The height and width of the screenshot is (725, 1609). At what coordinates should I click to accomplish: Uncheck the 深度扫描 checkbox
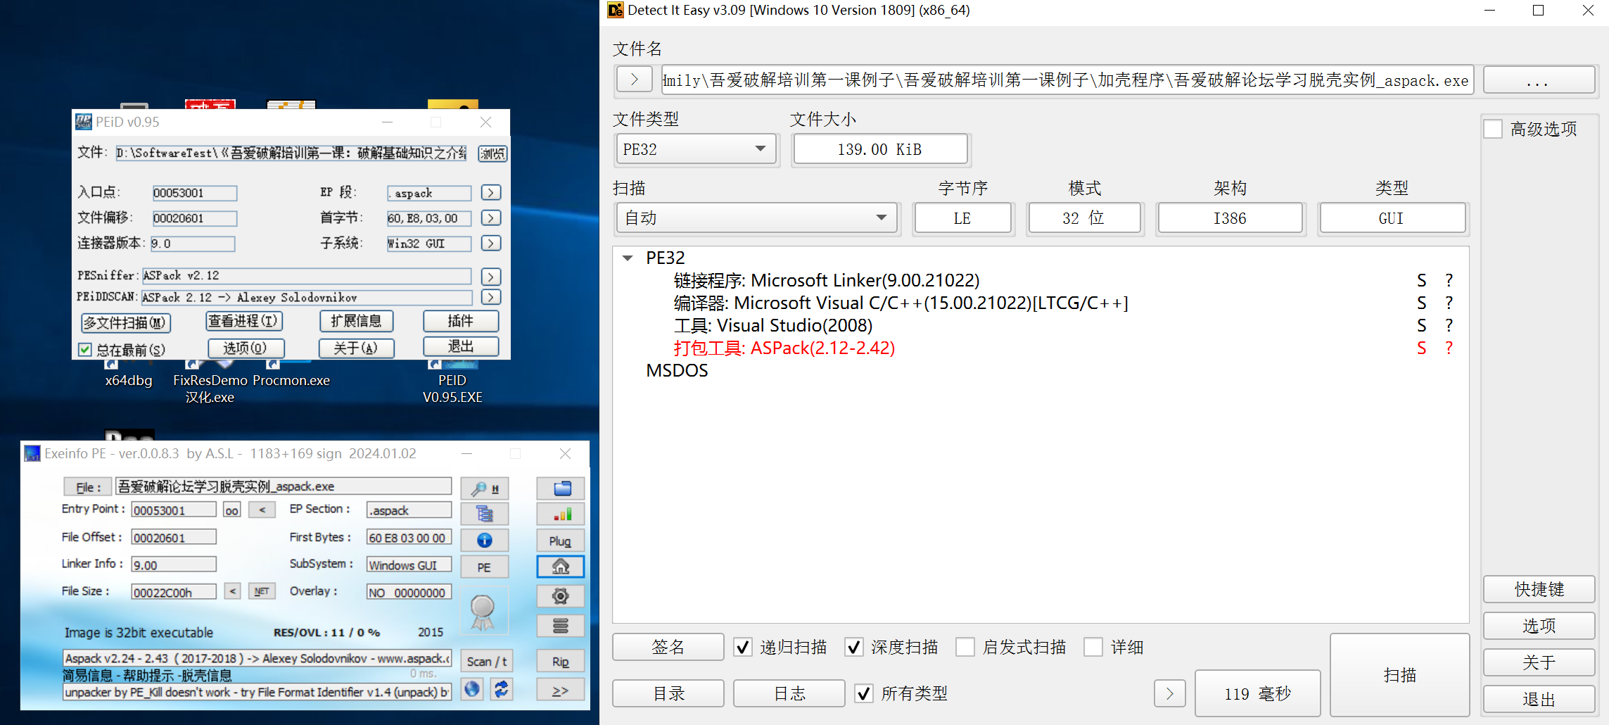[x=854, y=647]
